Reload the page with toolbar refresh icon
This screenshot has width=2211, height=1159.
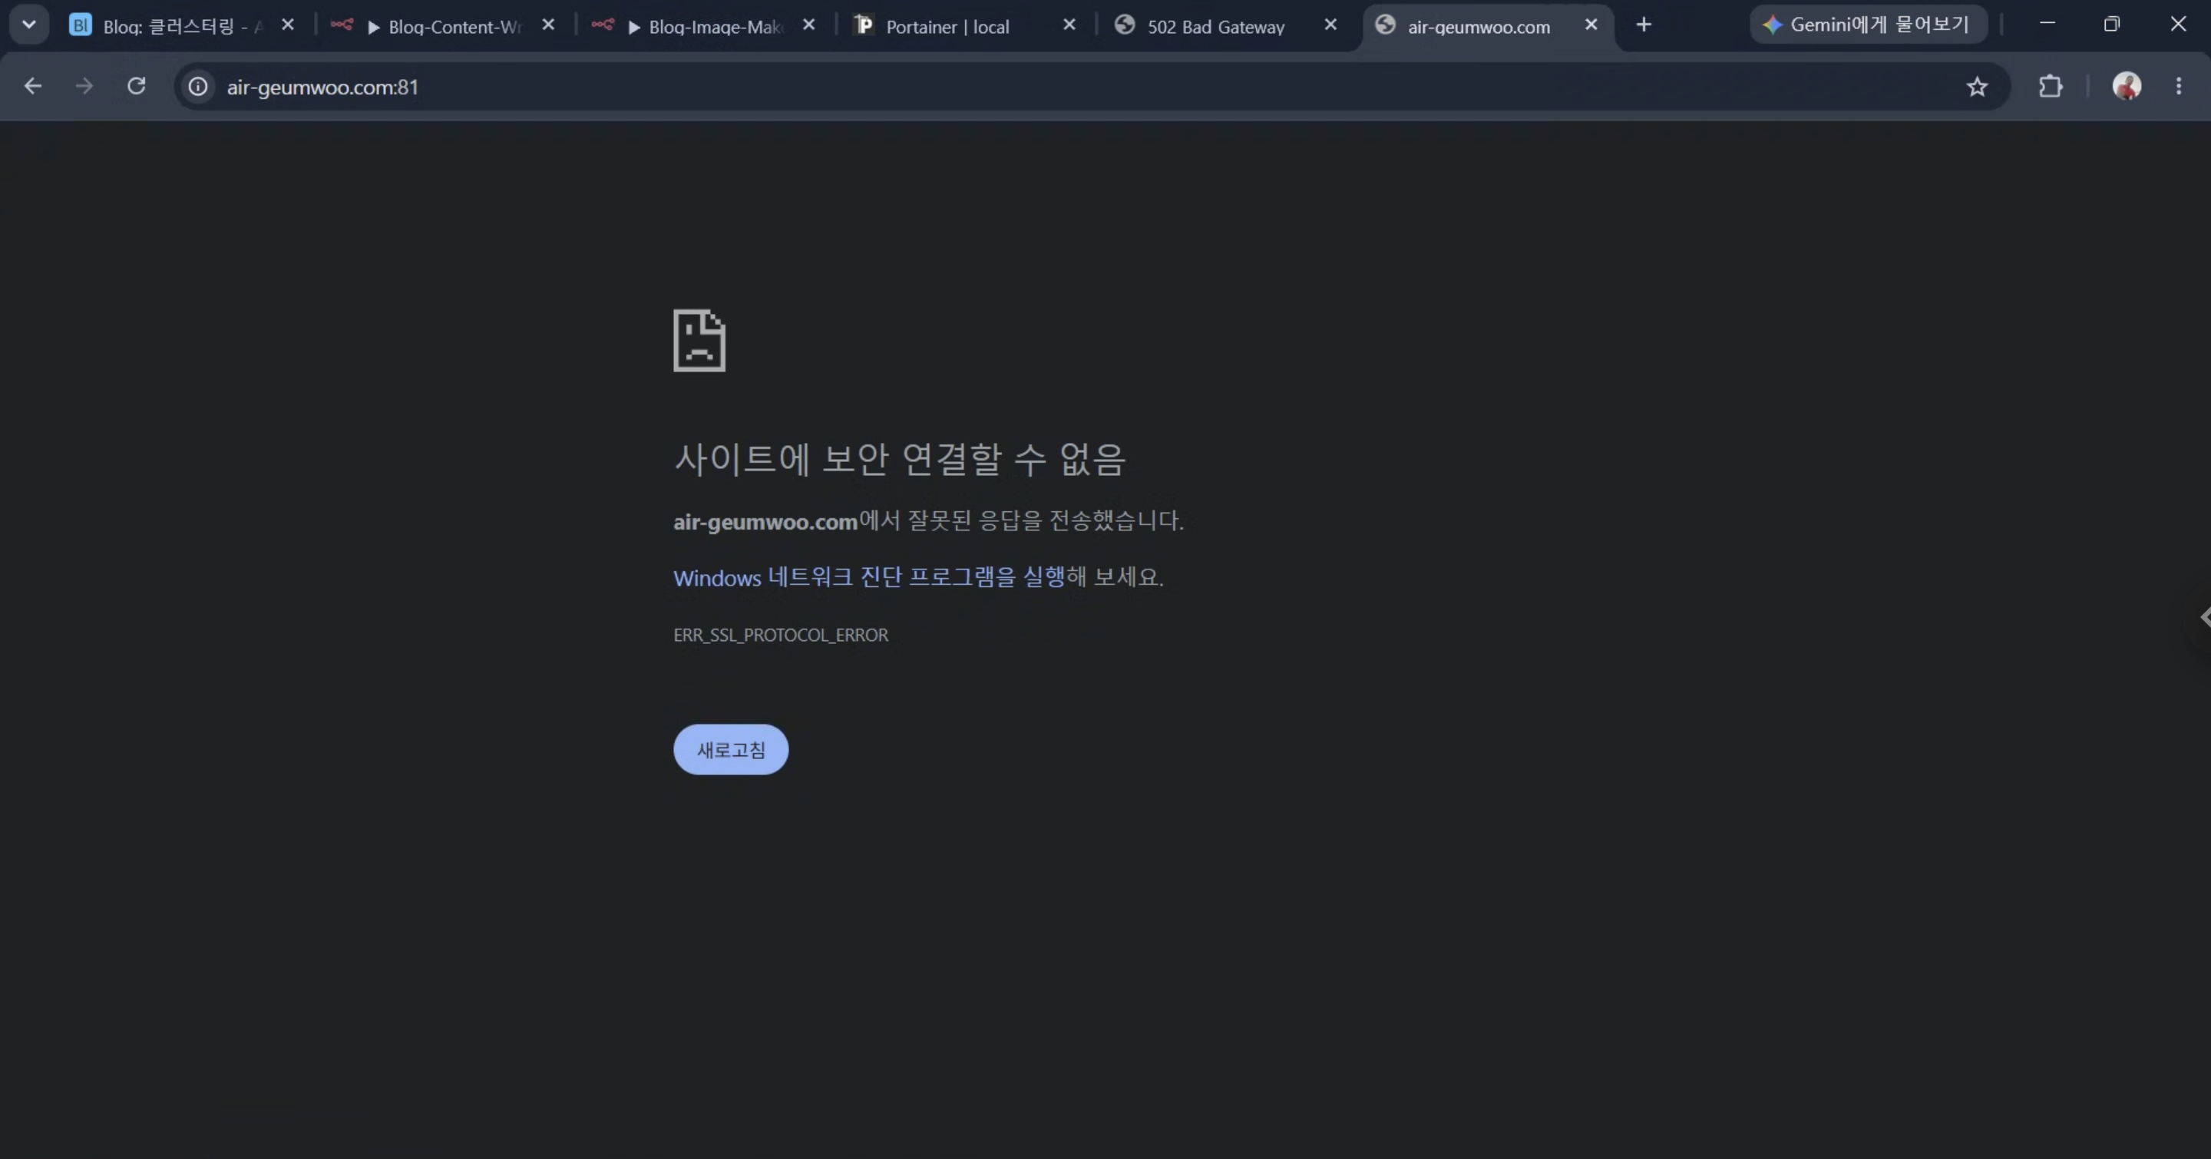tap(137, 87)
